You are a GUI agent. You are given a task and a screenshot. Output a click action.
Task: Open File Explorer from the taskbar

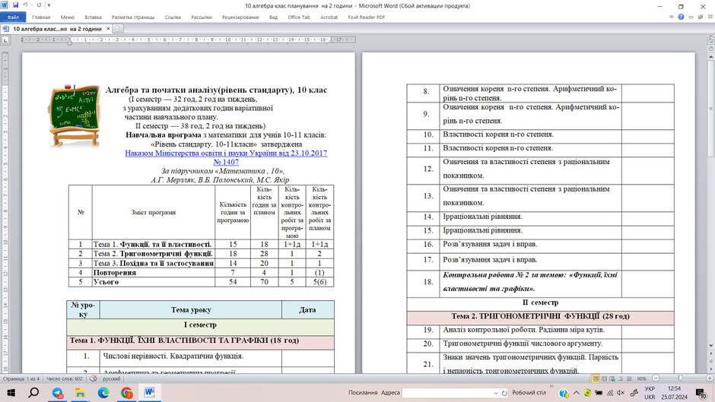coord(81,392)
